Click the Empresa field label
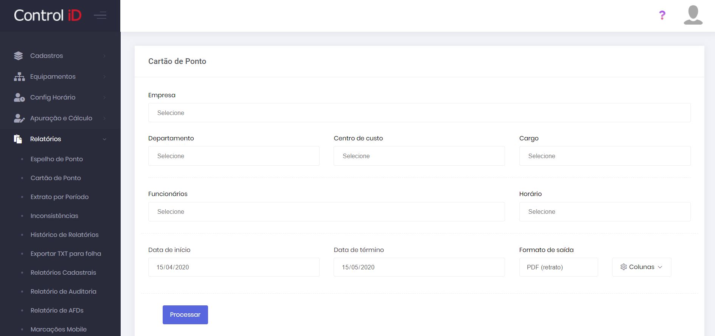 pos(162,95)
